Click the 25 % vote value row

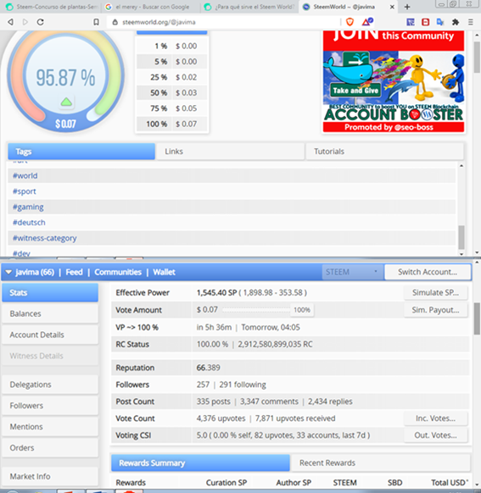click(172, 77)
